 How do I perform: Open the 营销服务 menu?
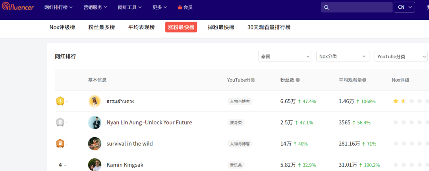pyautogui.click(x=95, y=7)
